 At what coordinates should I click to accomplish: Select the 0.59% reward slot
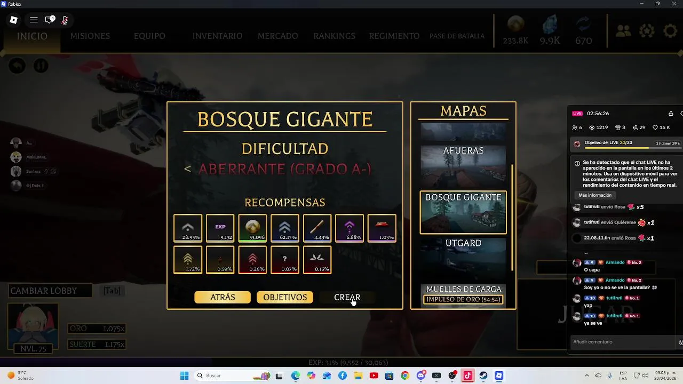pos(220,260)
